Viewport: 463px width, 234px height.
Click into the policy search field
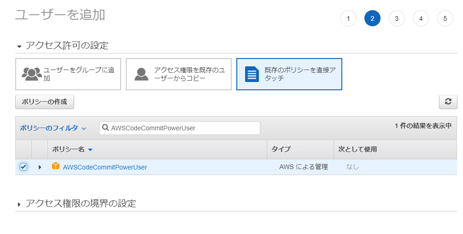tap(180, 128)
